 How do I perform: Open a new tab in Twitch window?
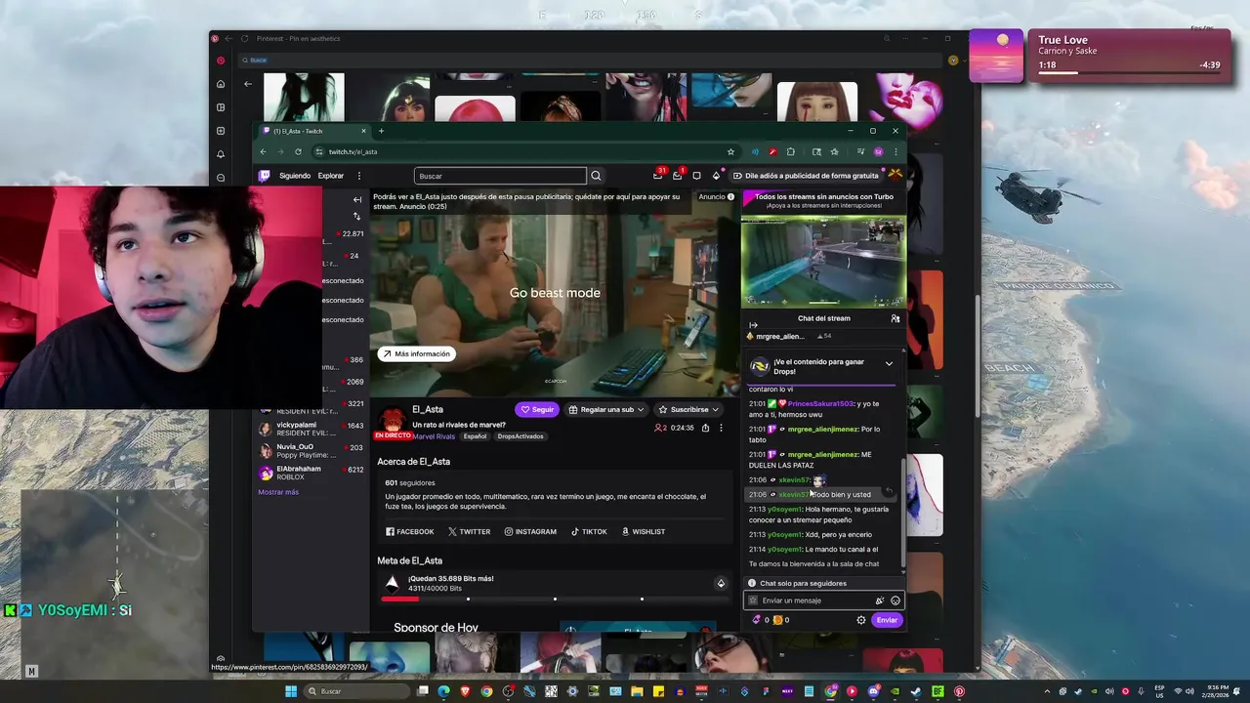pos(381,131)
